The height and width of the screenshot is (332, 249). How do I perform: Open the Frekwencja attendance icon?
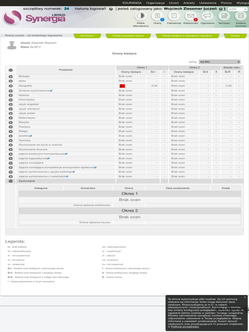click(x=174, y=17)
